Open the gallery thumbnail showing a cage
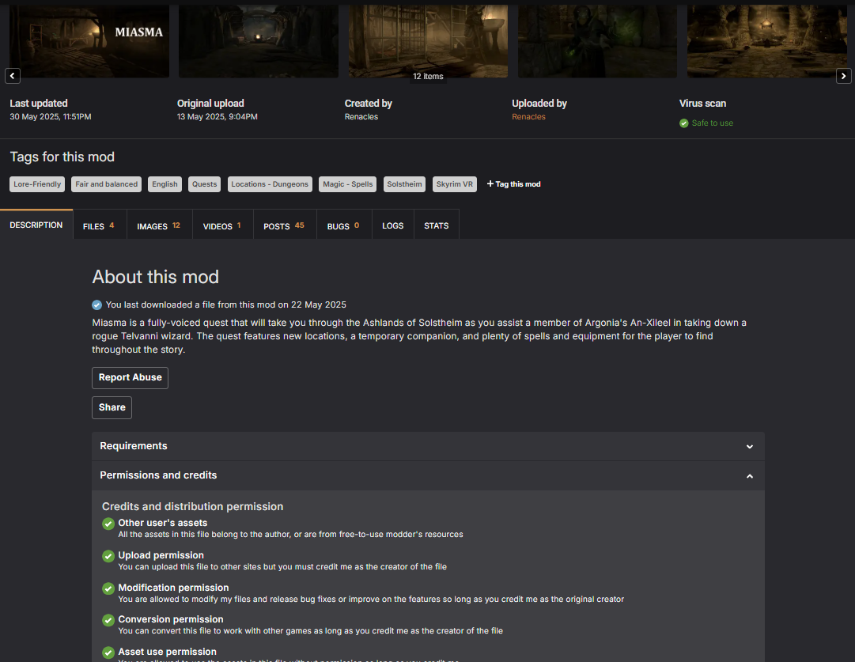855x662 pixels. [428, 41]
